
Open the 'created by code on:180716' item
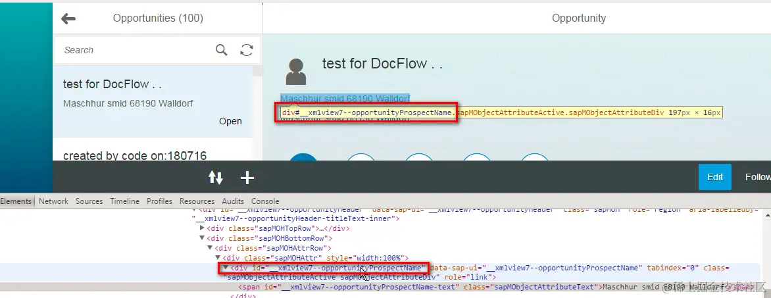(153, 150)
